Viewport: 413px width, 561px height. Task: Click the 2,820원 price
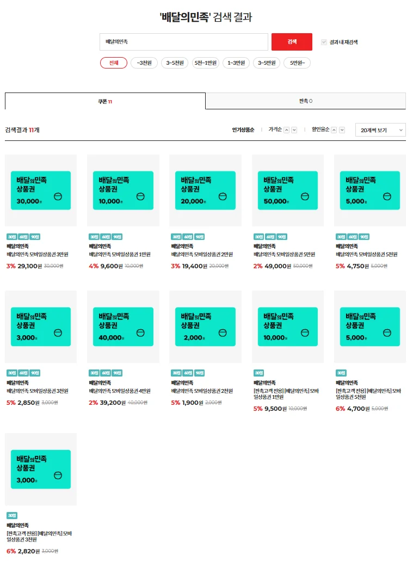29,551
